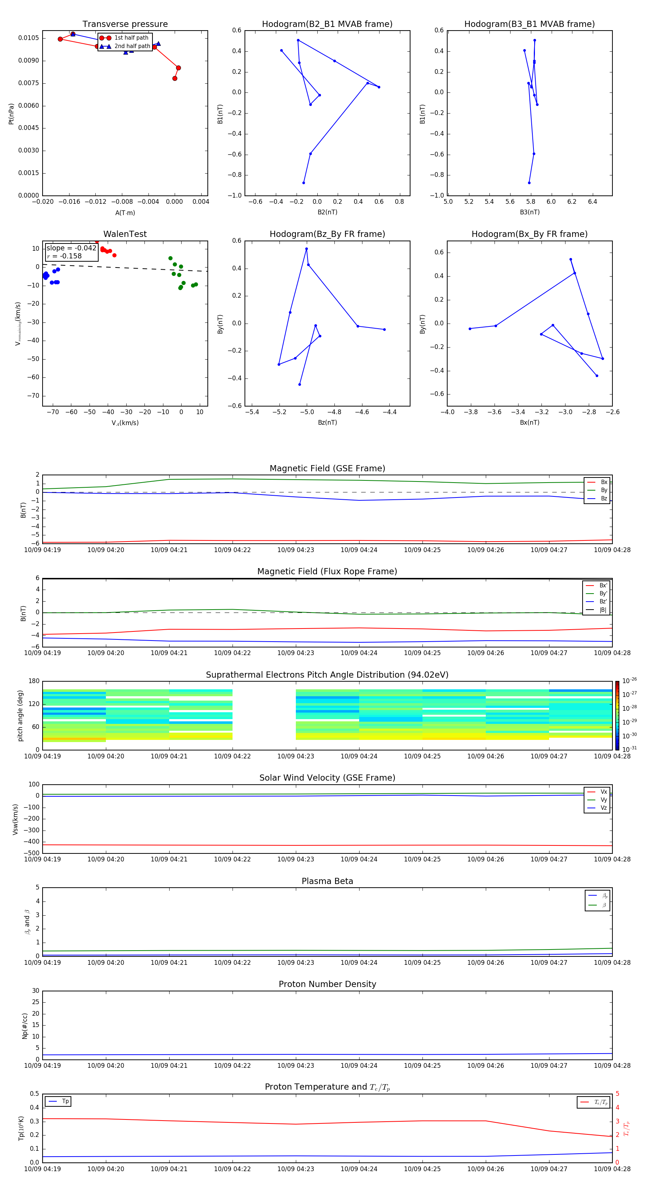Click the β legend entry in Plasma Beta
The width and height of the screenshot is (655, 1201).
pyautogui.click(x=598, y=905)
